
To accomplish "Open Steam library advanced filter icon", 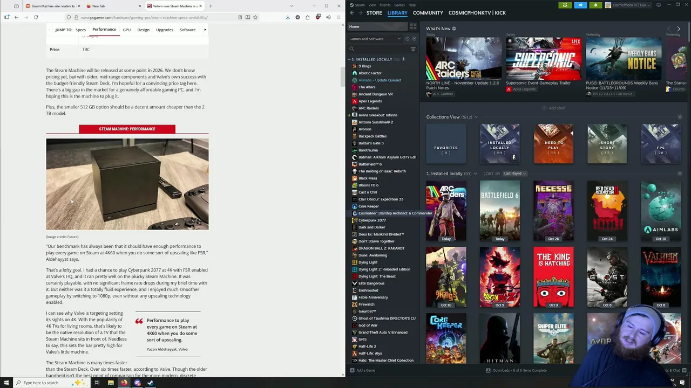I will (413, 49).
